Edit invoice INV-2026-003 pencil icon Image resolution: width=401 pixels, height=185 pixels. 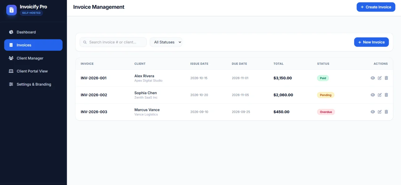point(380,112)
